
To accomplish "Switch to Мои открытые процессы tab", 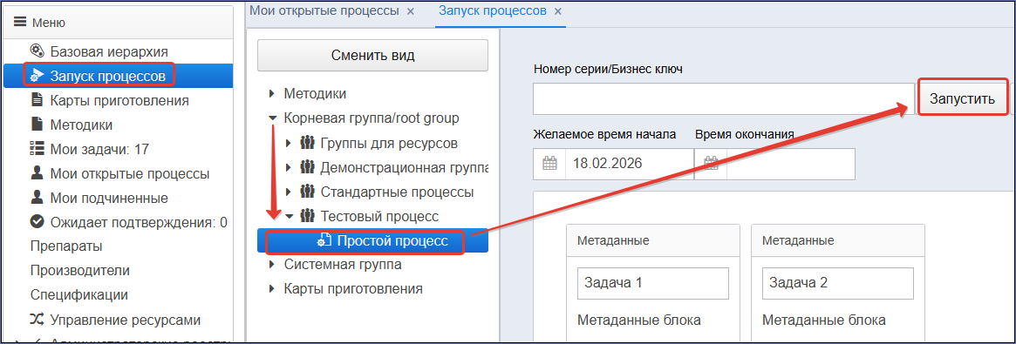I will (324, 11).
